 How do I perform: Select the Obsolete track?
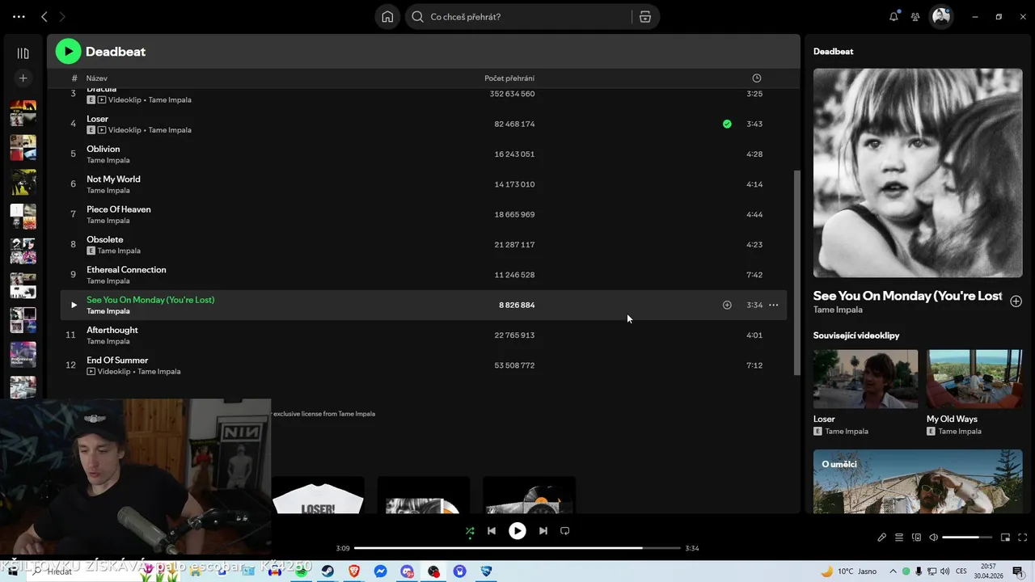point(423,244)
